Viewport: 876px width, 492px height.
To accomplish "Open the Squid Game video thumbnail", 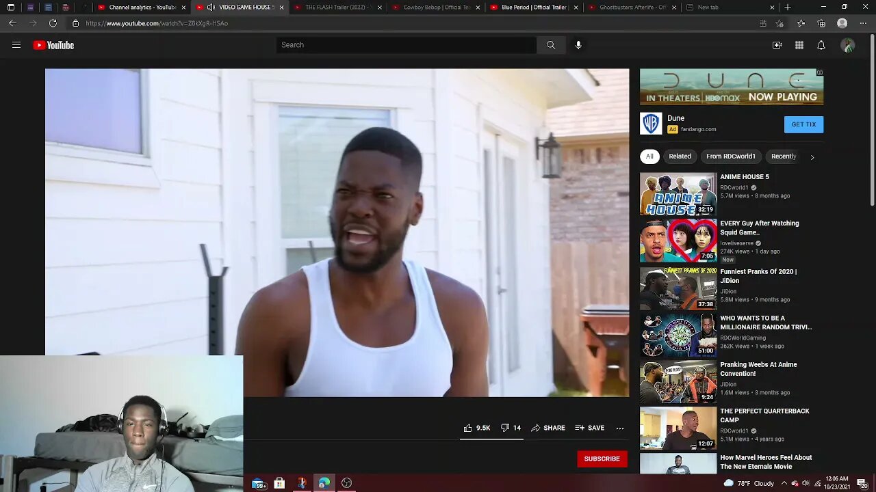I will click(678, 241).
